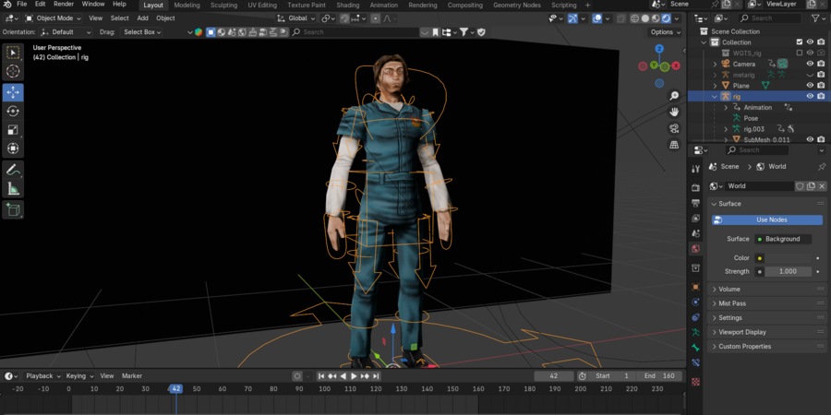
Task: Click the Surface Background shader field
Action: click(x=783, y=239)
